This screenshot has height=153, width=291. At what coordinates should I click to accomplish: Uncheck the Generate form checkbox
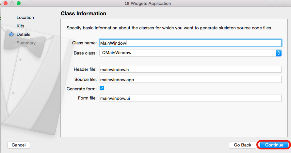point(102,88)
